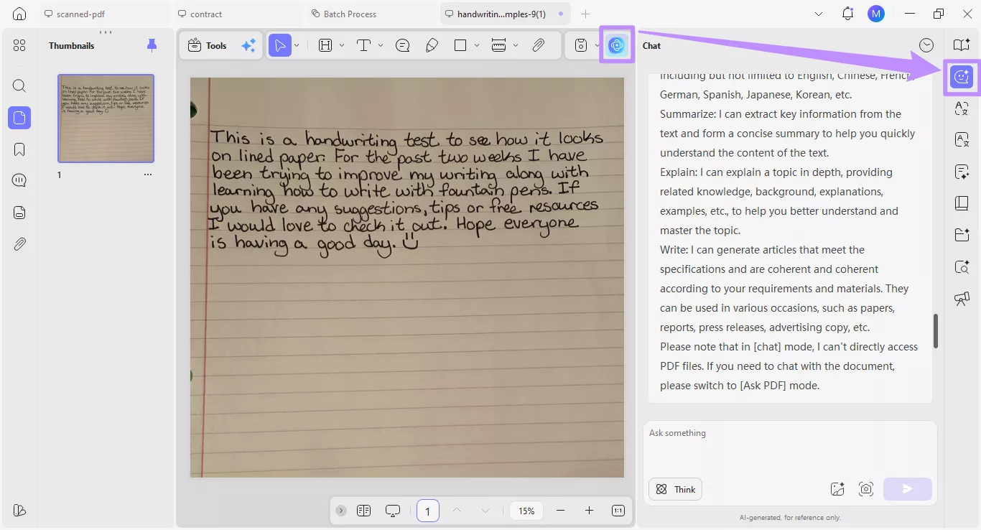
Task: Open the telescope icon in right sidebar
Action: pyautogui.click(x=962, y=299)
